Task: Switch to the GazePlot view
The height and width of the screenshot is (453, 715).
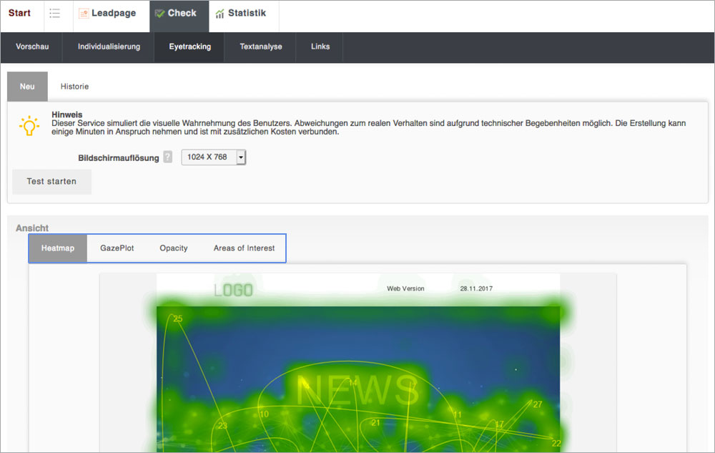Action: (x=117, y=248)
